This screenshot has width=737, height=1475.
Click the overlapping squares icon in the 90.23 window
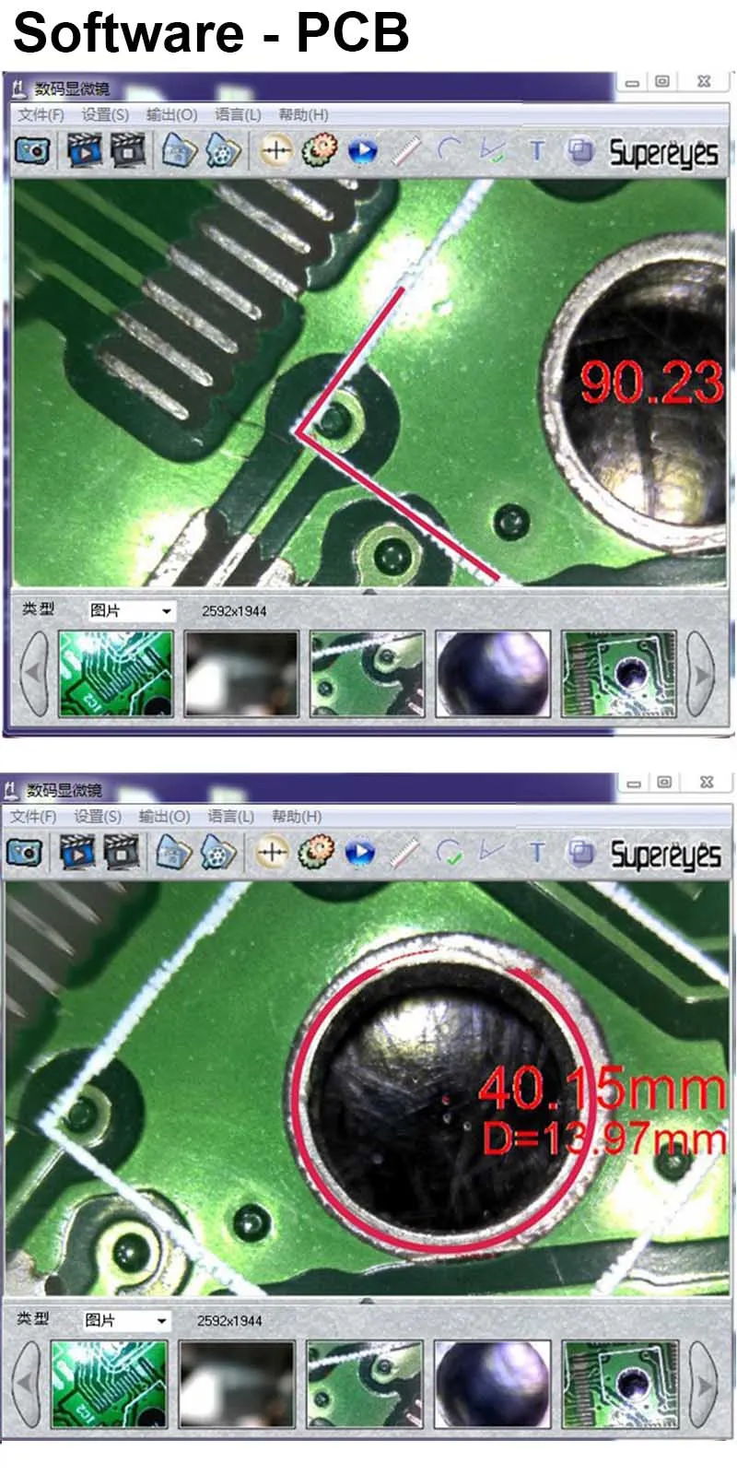[x=579, y=150]
